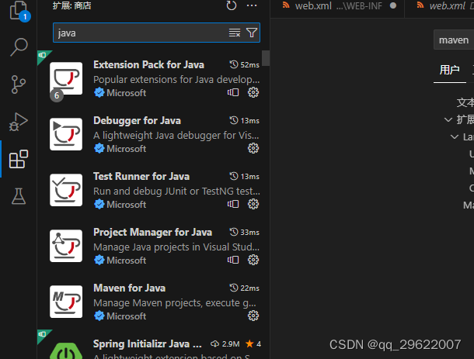Screen dimensions: 474x359
Task: Click Extension Pack for Java sync-ignore icon
Action: [233, 92]
